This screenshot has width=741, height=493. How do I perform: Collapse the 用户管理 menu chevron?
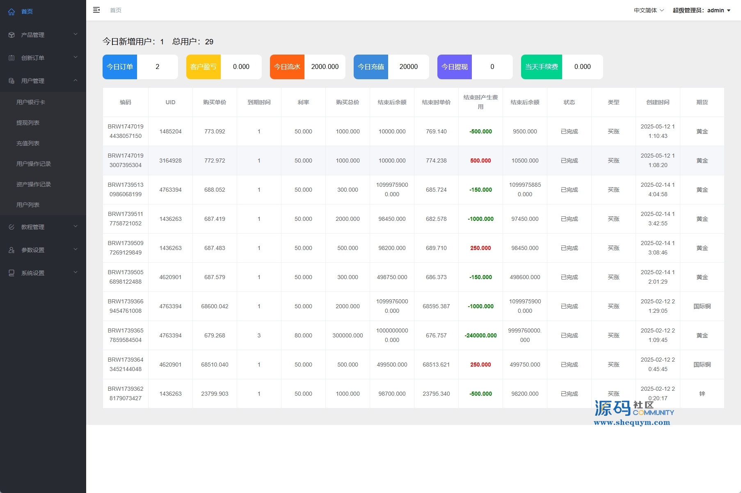click(75, 80)
